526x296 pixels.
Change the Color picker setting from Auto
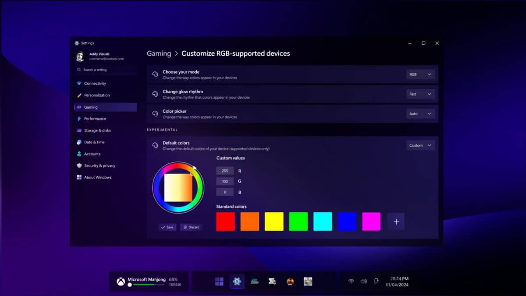pyautogui.click(x=420, y=114)
